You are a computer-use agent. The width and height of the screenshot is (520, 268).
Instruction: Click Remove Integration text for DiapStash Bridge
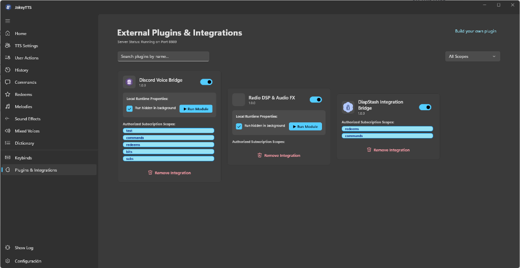pos(392,150)
